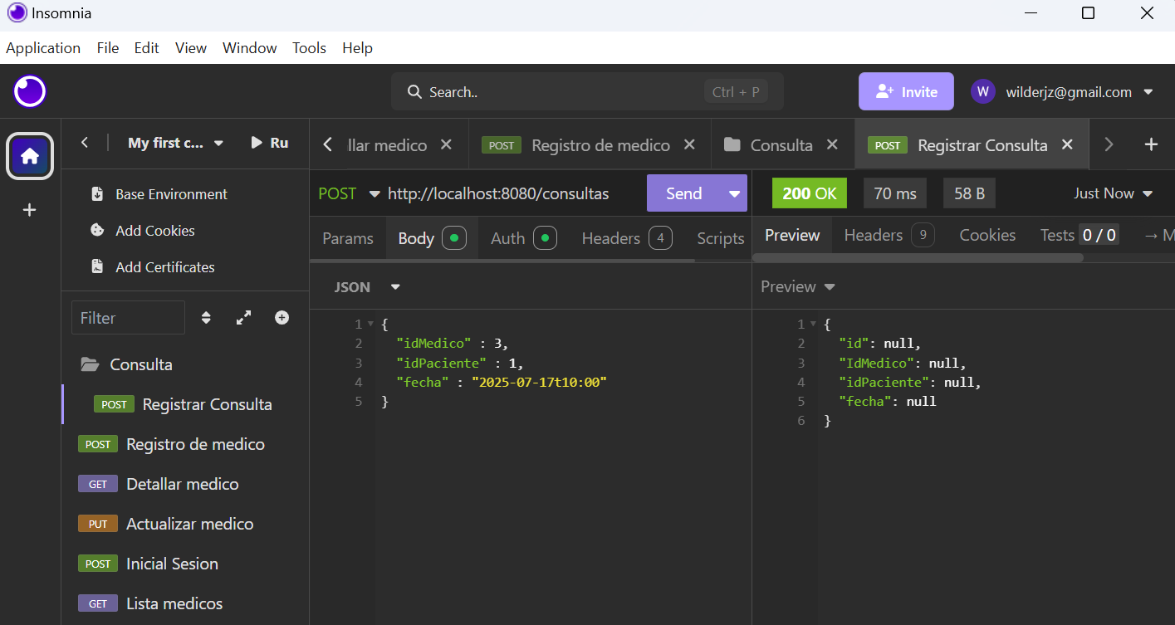Open the Send options dropdown arrow
This screenshot has width=1175, height=625.
(734, 193)
